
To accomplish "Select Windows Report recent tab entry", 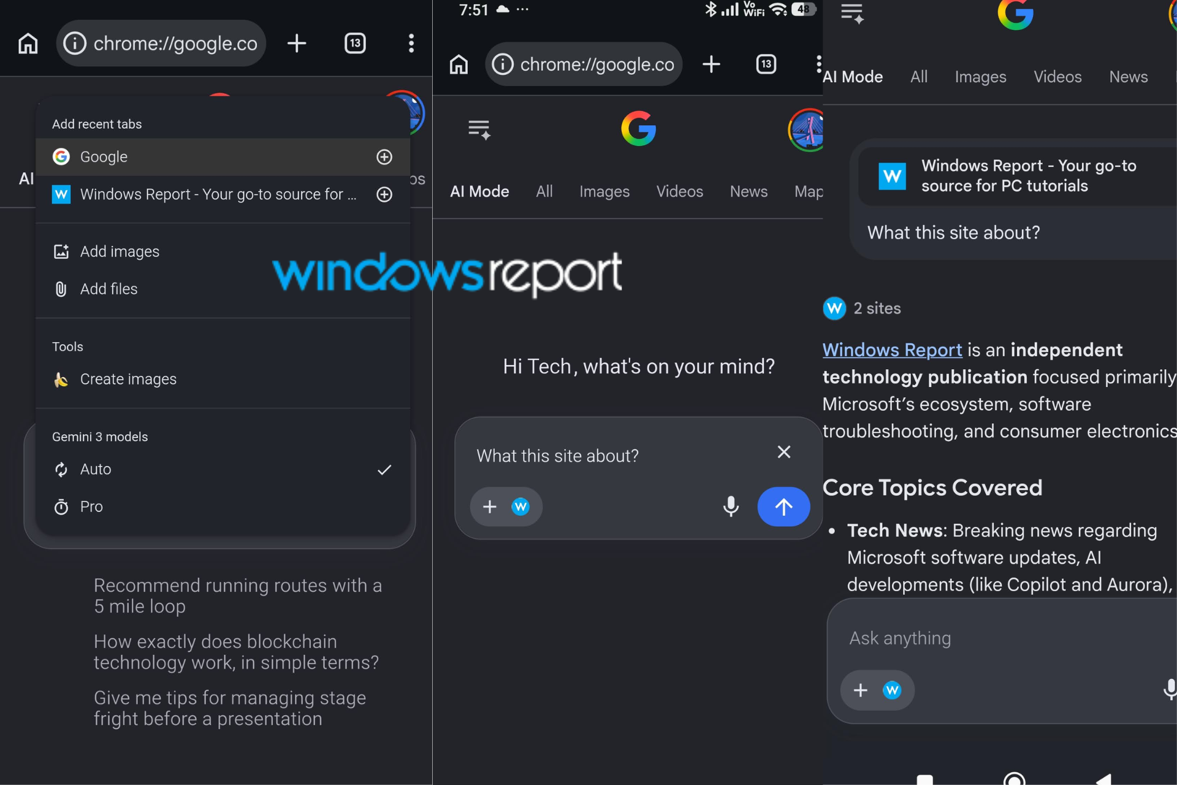I will click(x=223, y=194).
